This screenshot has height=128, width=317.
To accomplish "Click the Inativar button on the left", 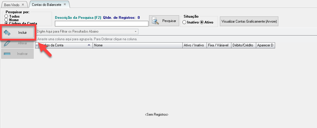I will pos(17,54).
